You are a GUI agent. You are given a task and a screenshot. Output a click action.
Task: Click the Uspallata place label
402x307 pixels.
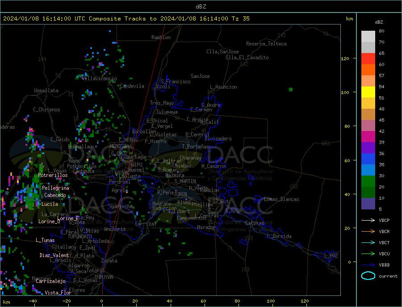coord(46,90)
